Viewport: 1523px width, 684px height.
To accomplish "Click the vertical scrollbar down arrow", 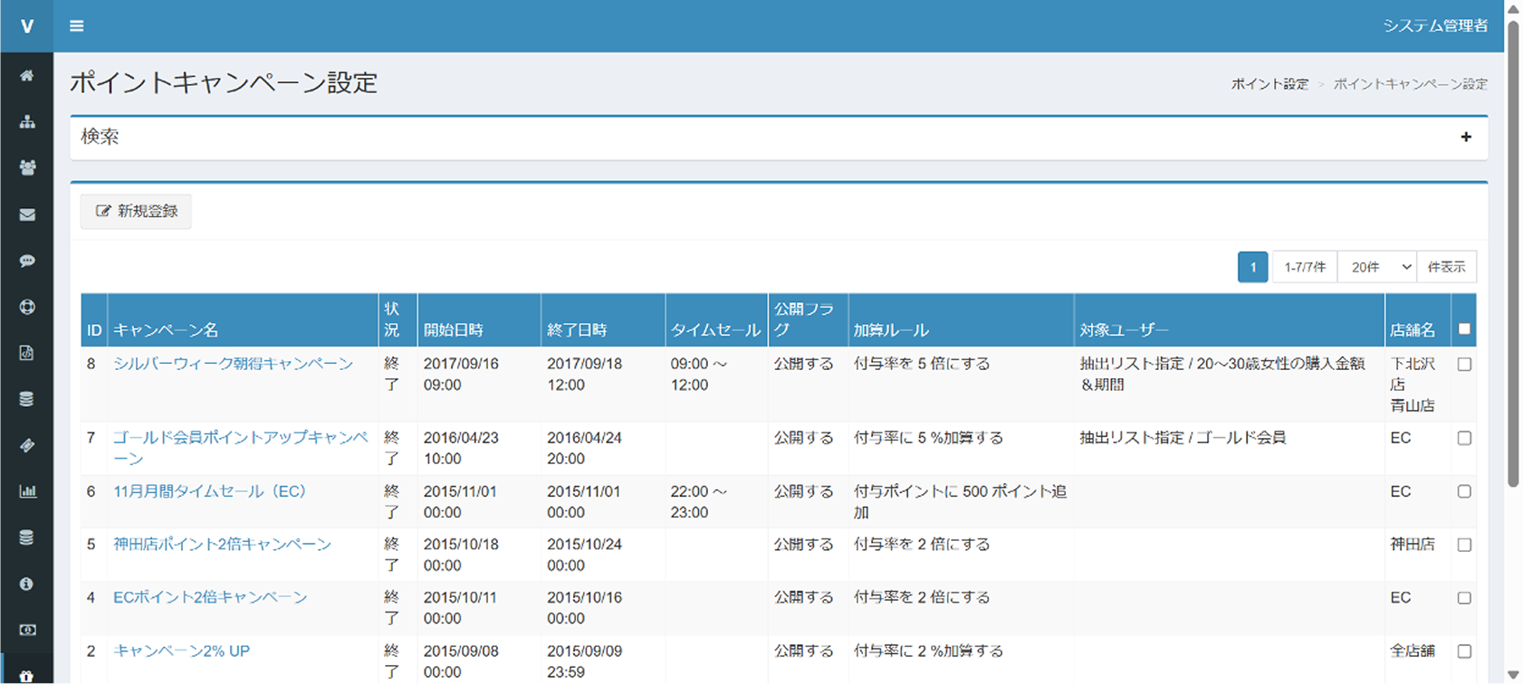I will 1513,675.
